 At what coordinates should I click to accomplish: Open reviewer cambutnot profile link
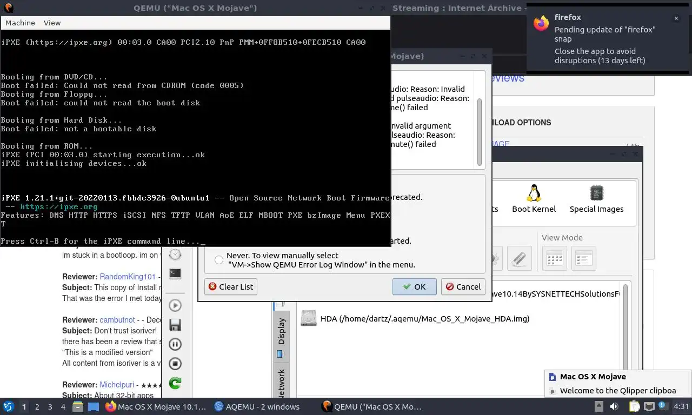pyautogui.click(x=117, y=320)
